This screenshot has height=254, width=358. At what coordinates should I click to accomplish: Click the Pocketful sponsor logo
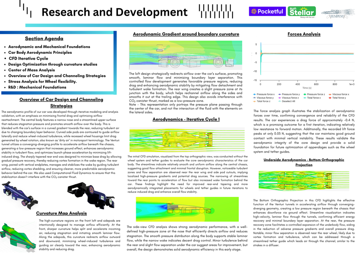(x=267, y=11)
